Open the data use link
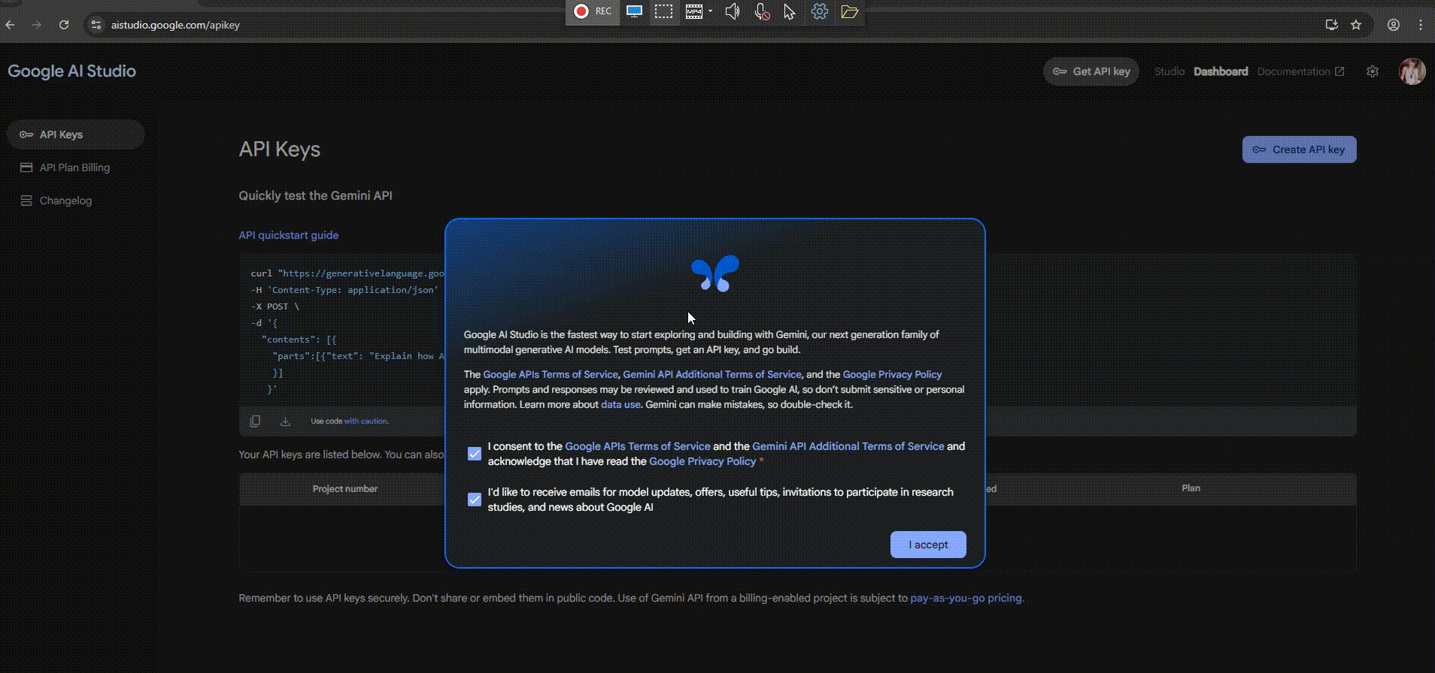 pos(620,404)
